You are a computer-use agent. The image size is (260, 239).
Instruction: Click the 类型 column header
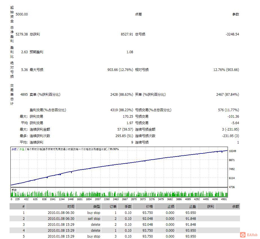click(97, 206)
